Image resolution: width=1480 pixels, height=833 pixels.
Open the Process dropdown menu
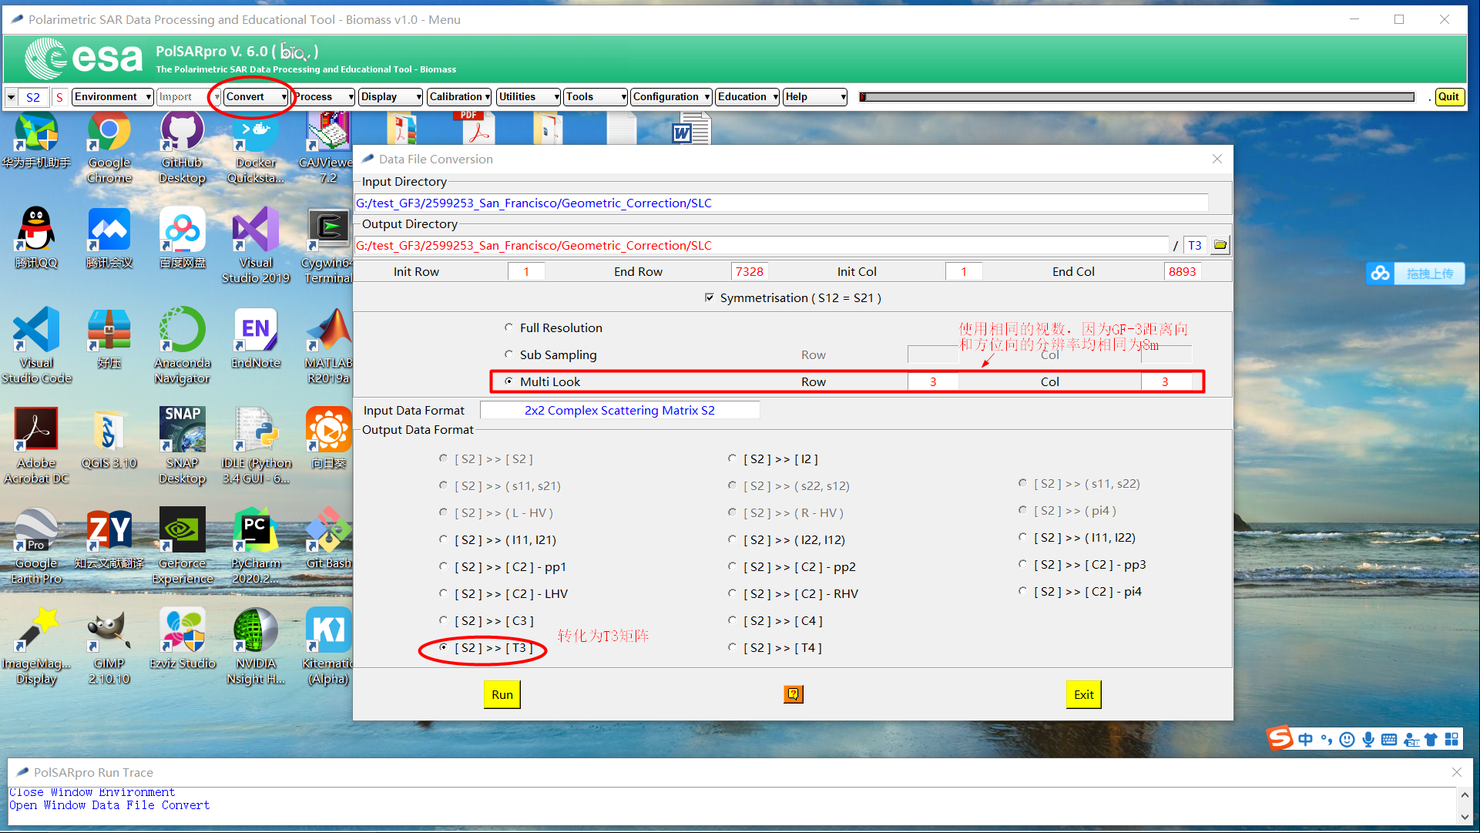(323, 96)
